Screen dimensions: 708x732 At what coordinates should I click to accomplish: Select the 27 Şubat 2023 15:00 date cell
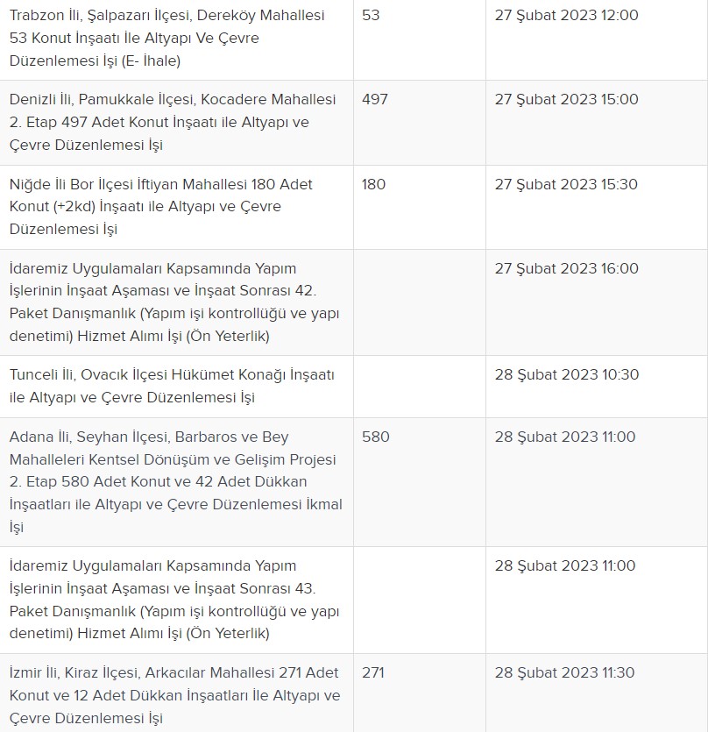(x=566, y=100)
